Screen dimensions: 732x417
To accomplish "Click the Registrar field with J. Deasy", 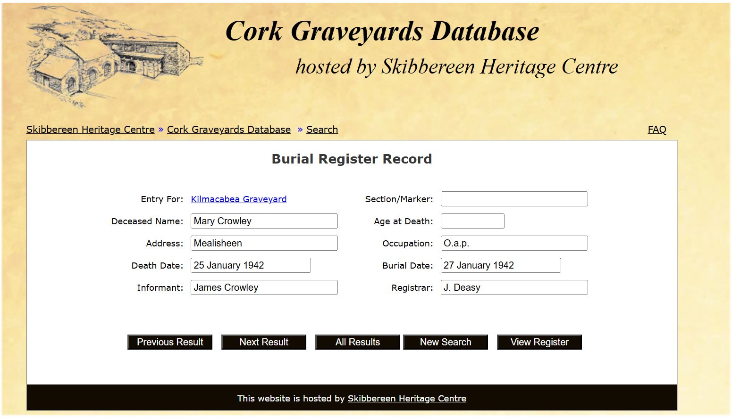I will click(514, 287).
